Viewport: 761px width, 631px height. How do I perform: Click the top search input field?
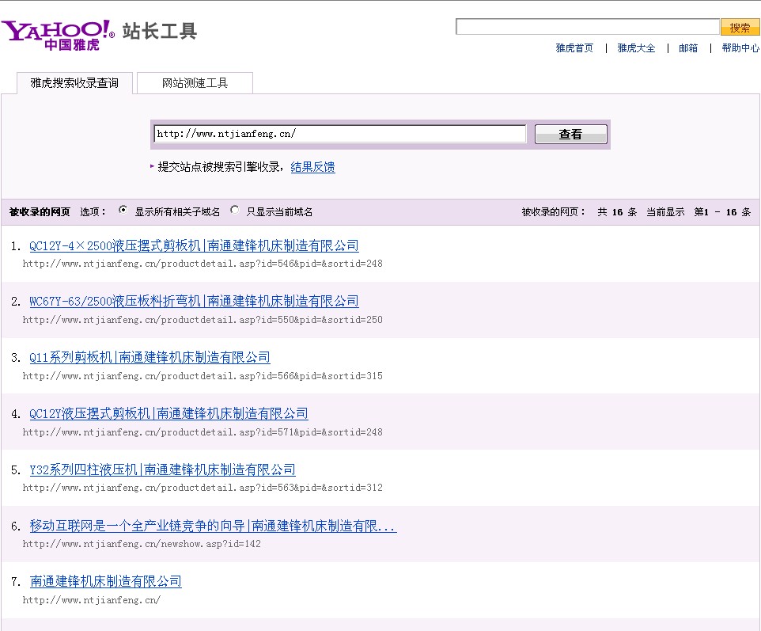click(x=587, y=28)
